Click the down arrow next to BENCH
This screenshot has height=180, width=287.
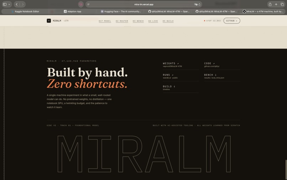click(216, 75)
